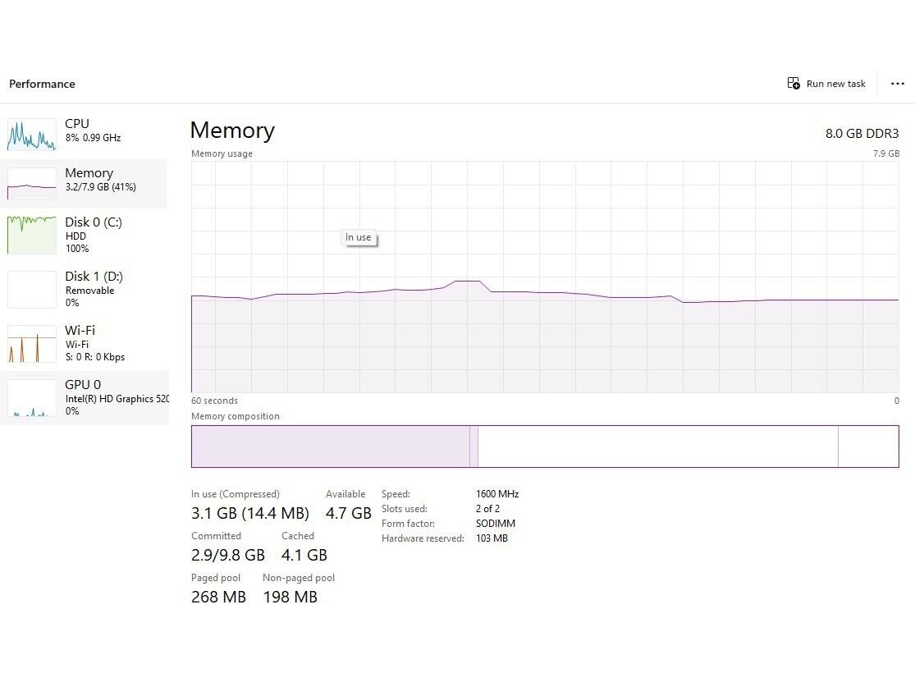Click the Hardware reserved 103 MB value

point(492,538)
